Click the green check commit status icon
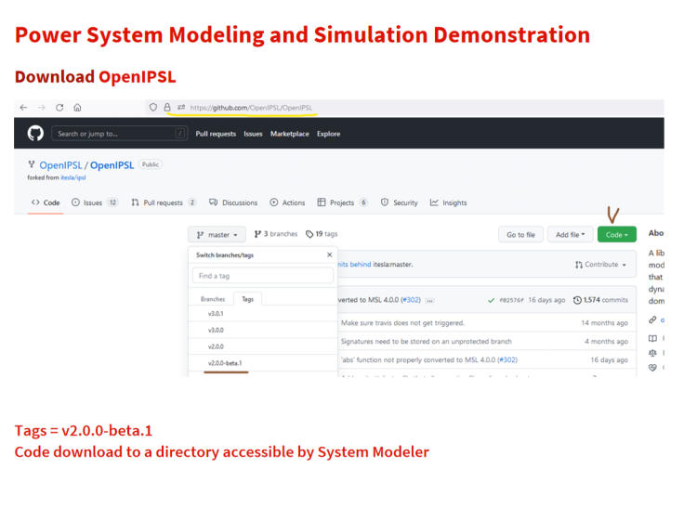This screenshot has width=697, height=522. (x=491, y=300)
